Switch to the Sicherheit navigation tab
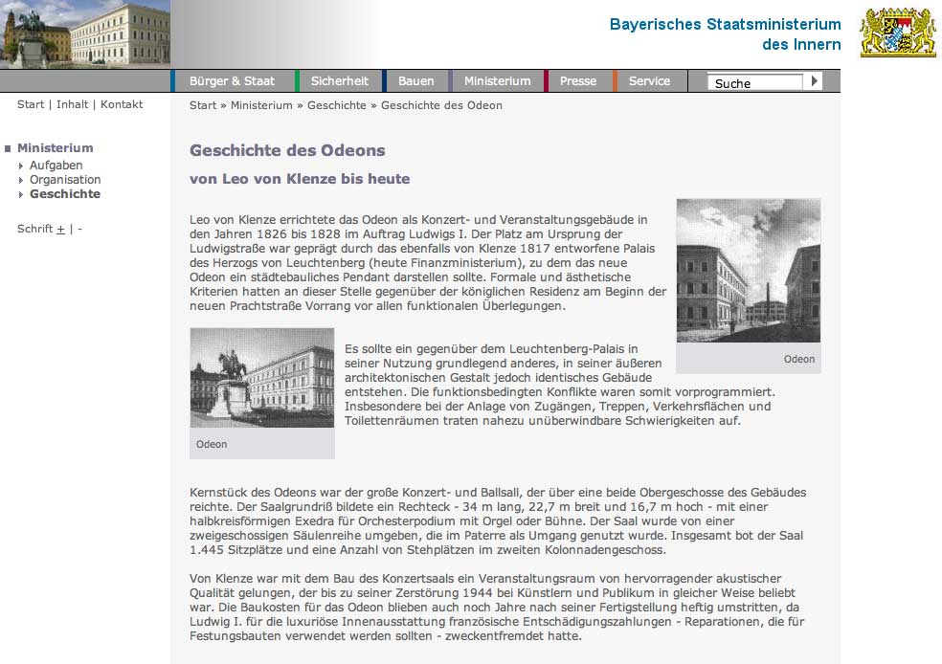Image resolution: width=942 pixels, height=664 pixels. coord(339,81)
